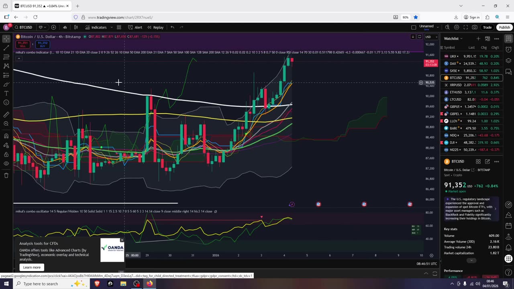Viewport: 514px width, 289px height.
Task: Expand the key stats section chevron
Action: coord(471,261)
